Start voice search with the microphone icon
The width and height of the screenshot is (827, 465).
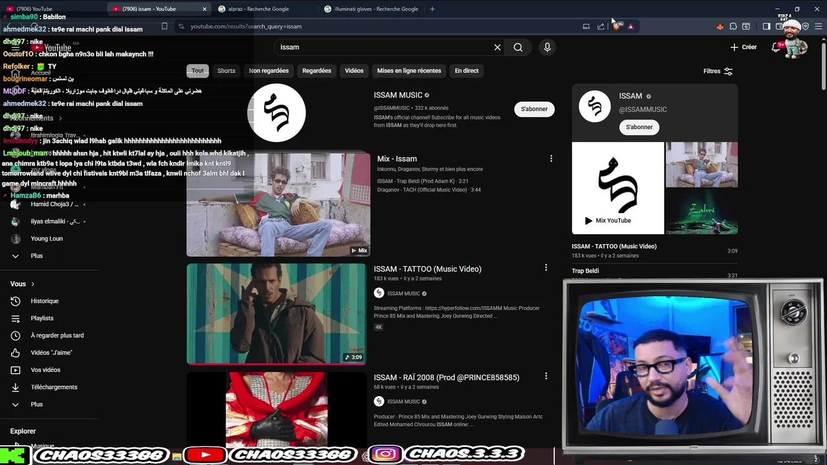(x=547, y=47)
